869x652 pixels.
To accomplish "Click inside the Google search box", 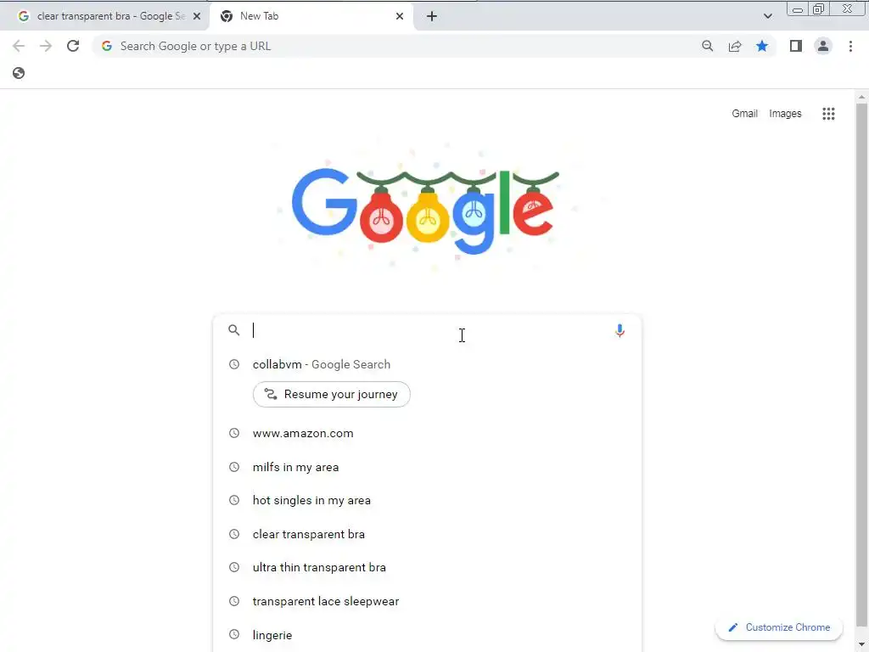I will (427, 330).
